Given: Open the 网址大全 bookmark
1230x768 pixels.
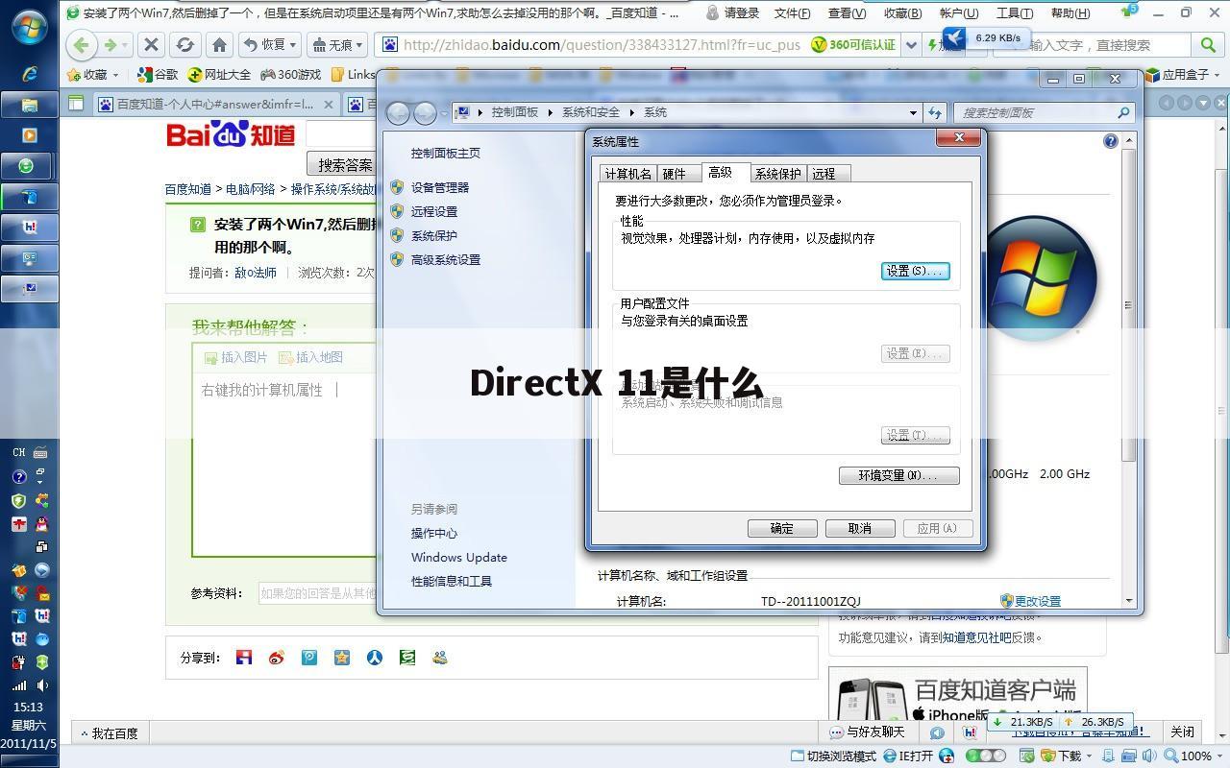Looking at the screenshot, I should click(219, 74).
